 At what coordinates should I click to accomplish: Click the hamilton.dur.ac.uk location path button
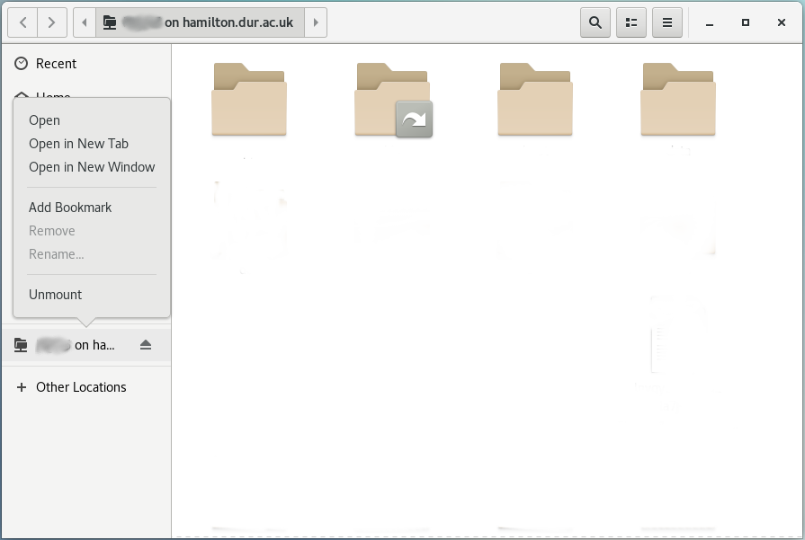pos(201,22)
